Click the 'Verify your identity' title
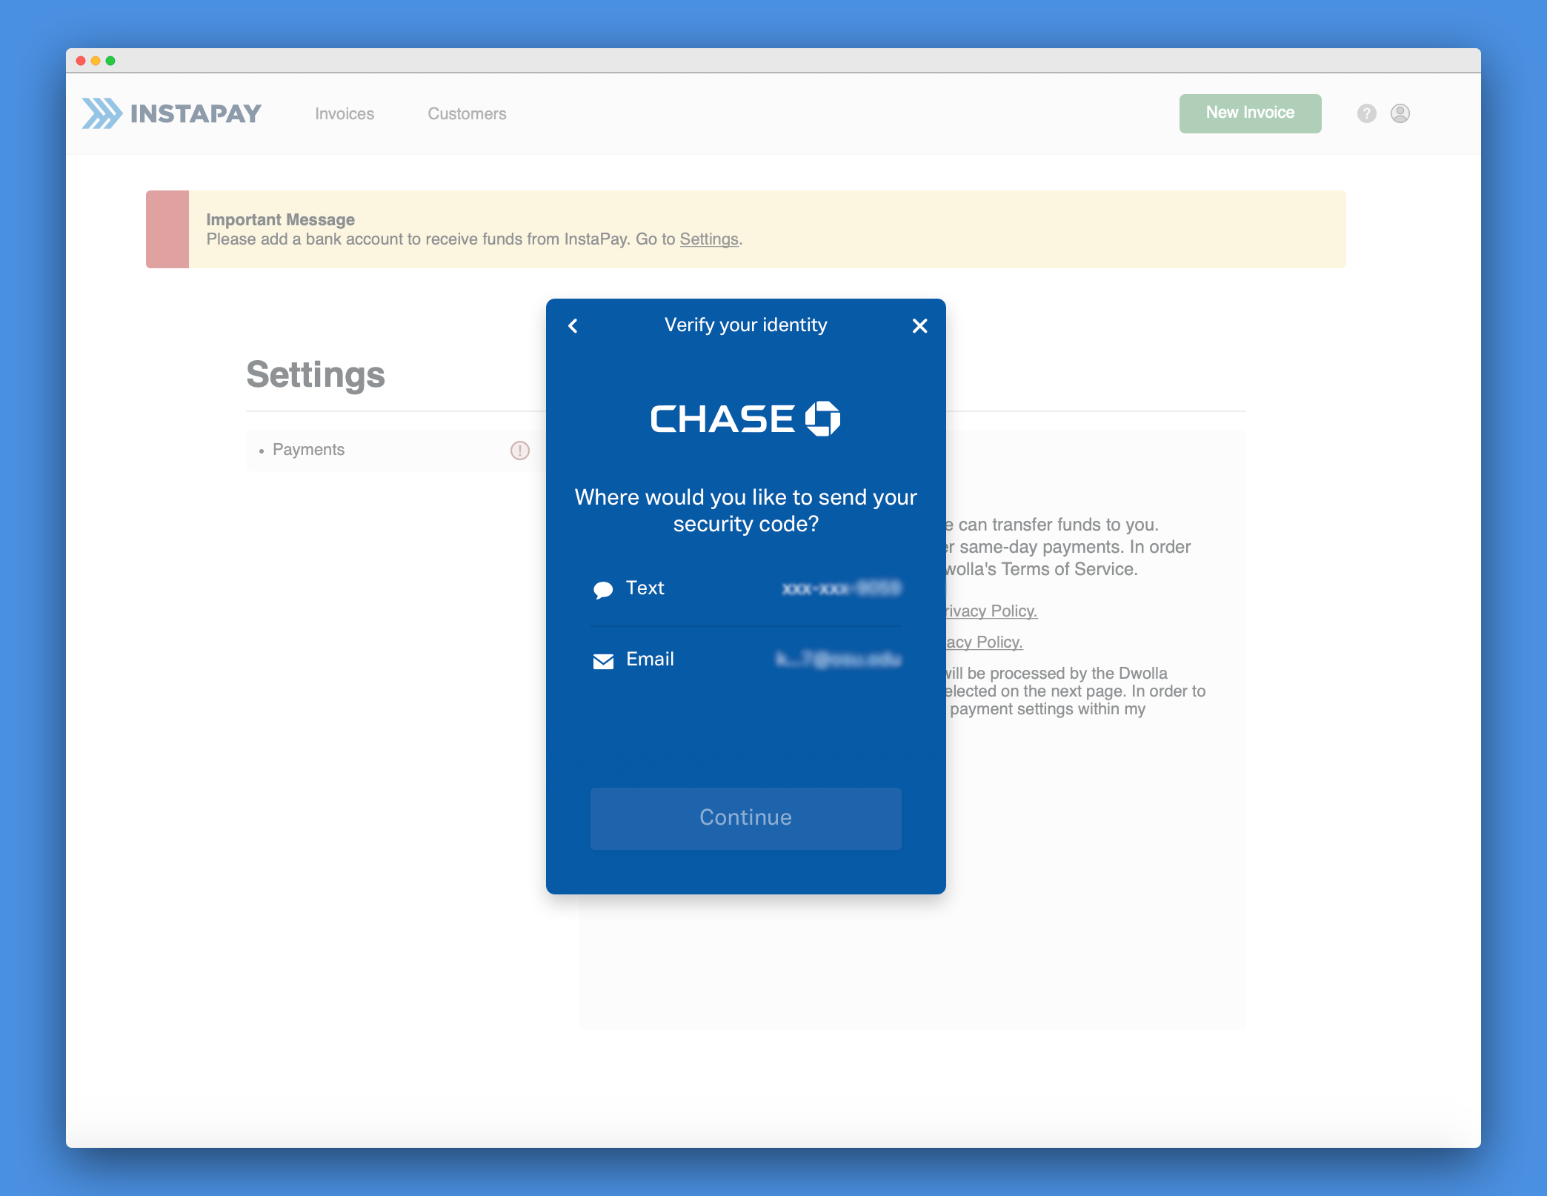This screenshot has width=1547, height=1196. (x=745, y=325)
